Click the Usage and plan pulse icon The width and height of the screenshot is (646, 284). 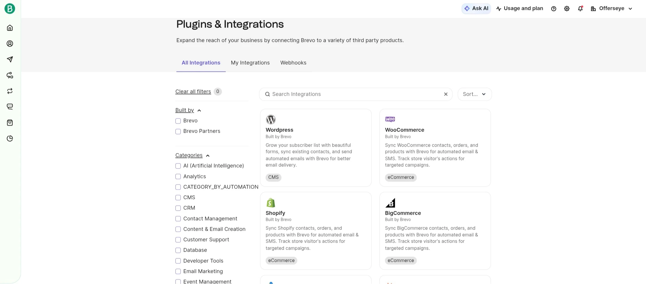coord(499,9)
